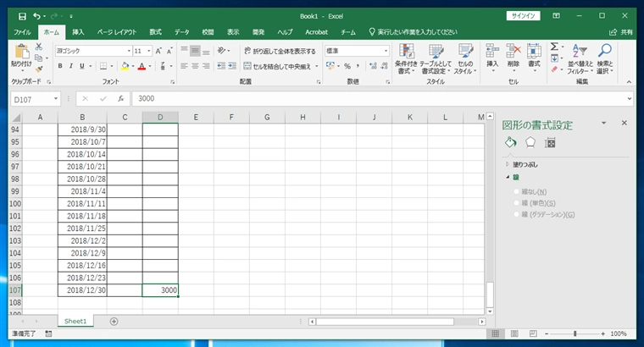This screenshot has height=347, width=644.
Task: Open the 挿入 ribbon tab
Action: pos(78,31)
